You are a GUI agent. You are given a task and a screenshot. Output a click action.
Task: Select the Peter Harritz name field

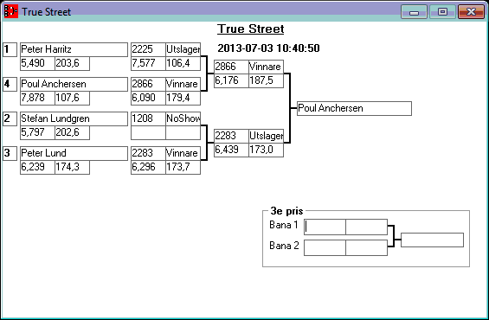point(74,49)
